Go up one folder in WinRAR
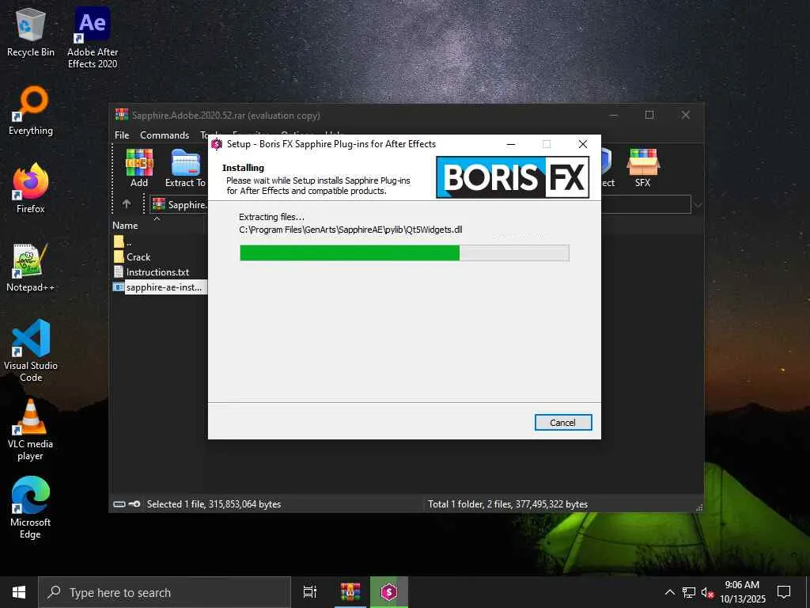Image resolution: width=810 pixels, height=608 pixels. coord(126,203)
